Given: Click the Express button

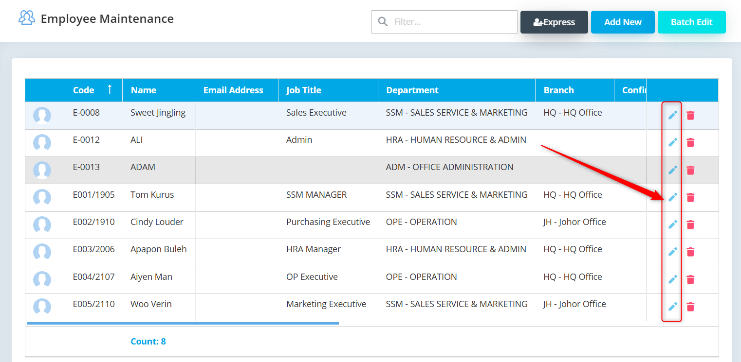Looking at the screenshot, I should (x=554, y=22).
